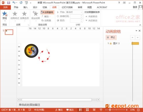Click the Help question mark icon
Viewport: 143px width, 112px height.
point(119,3)
